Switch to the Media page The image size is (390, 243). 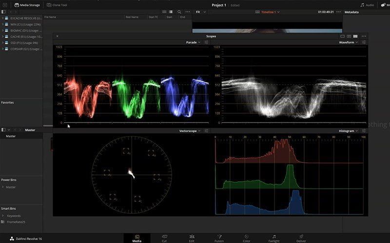click(x=137, y=238)
